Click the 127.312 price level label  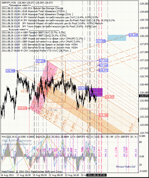(x=103, y=61)
